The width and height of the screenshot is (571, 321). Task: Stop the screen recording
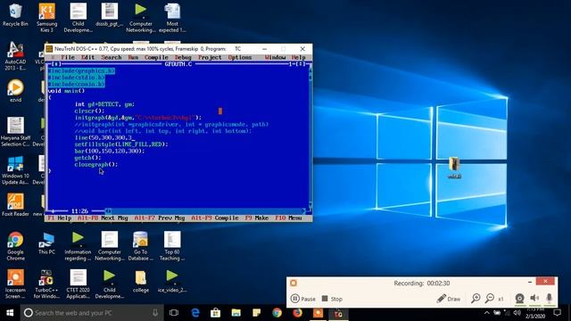click(x=332, y=299)
